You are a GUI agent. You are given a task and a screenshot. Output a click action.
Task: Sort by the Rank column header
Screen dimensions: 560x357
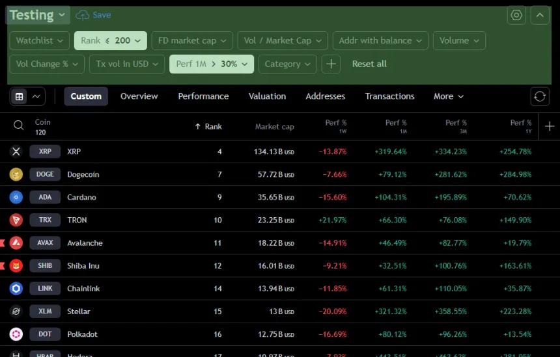point(208,127)
